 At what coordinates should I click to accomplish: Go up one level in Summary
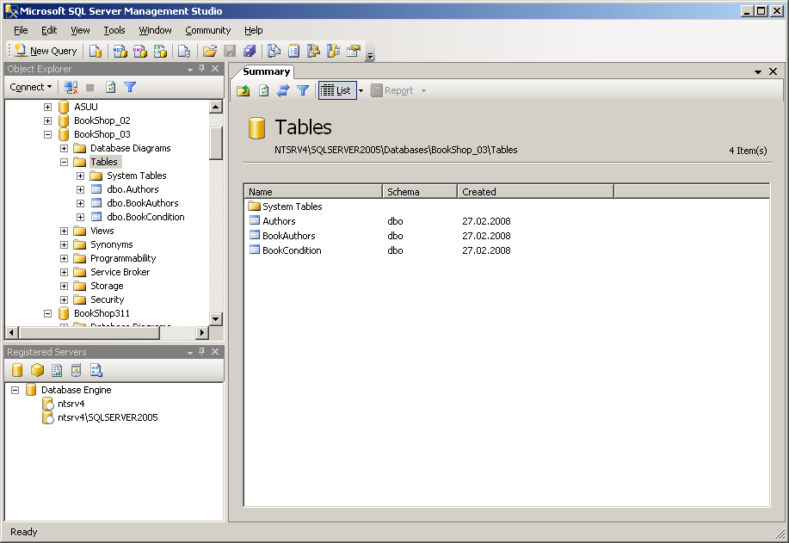point(243,90)
